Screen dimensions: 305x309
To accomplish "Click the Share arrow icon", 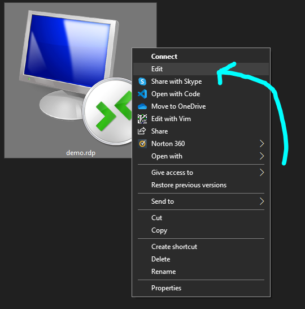I will click(x=142, y=131).
